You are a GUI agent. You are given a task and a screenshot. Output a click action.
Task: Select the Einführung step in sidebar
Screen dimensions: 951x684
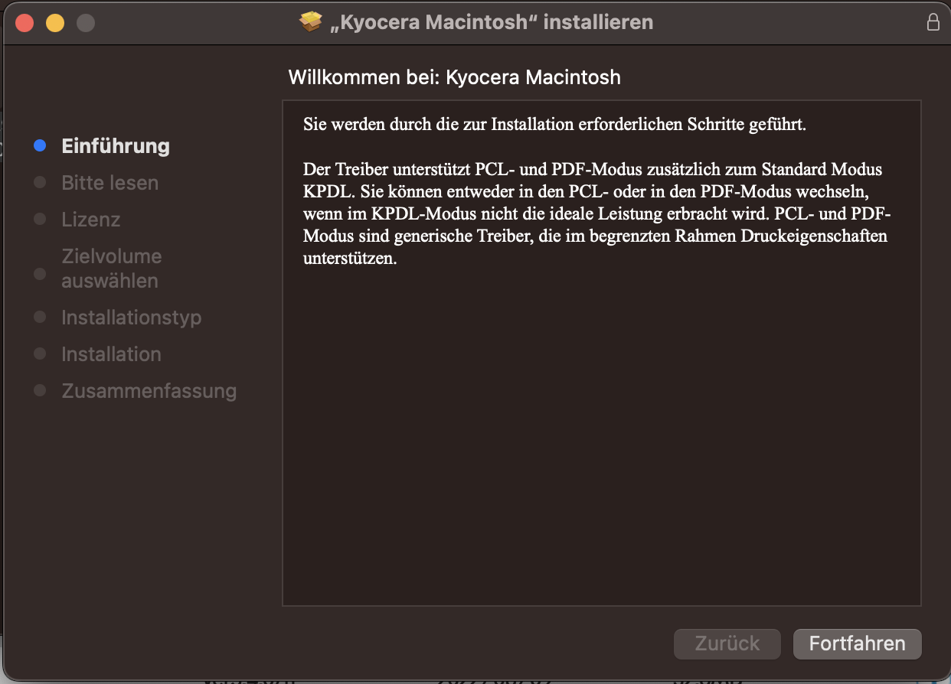pos(116,146)
